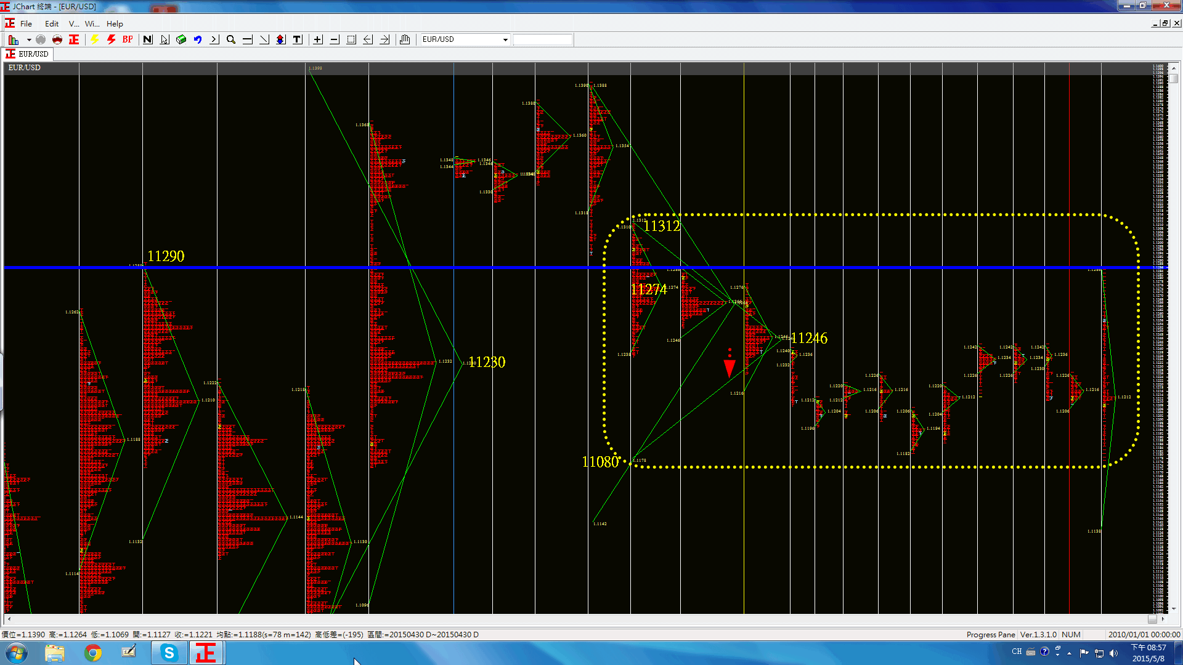This screenshot has width=1183, height=665.
Task: Click the red helmet toolbar icon
Action: [x=57, y=39]
